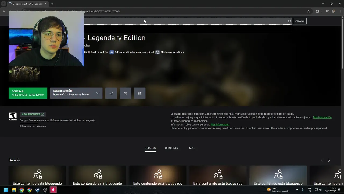Show hidden system tray icons
This screenshot has height=194, width=344.
(x=297, y=190)
